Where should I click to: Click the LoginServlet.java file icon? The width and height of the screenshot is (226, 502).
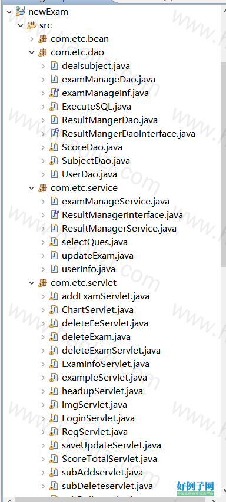pos(54,418)
